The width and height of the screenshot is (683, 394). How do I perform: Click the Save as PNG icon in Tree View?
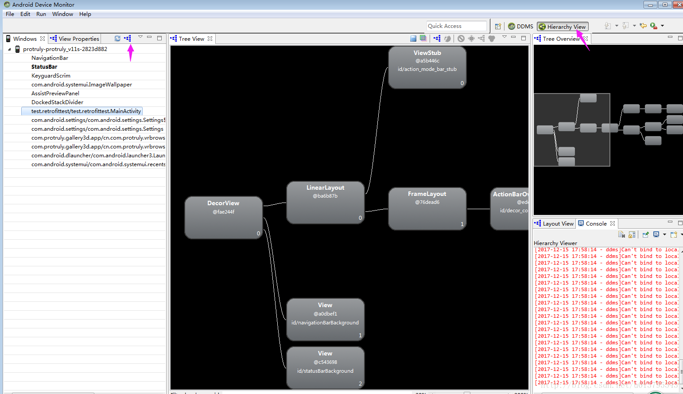[413, 39]
